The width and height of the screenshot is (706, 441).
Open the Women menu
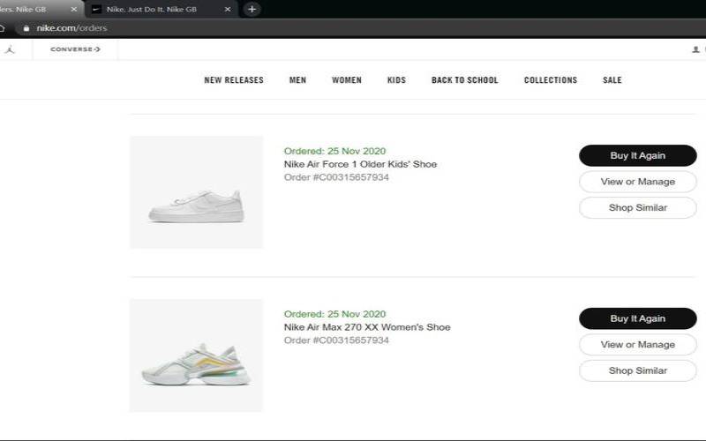pyautogui.click(x=347, y=80)
